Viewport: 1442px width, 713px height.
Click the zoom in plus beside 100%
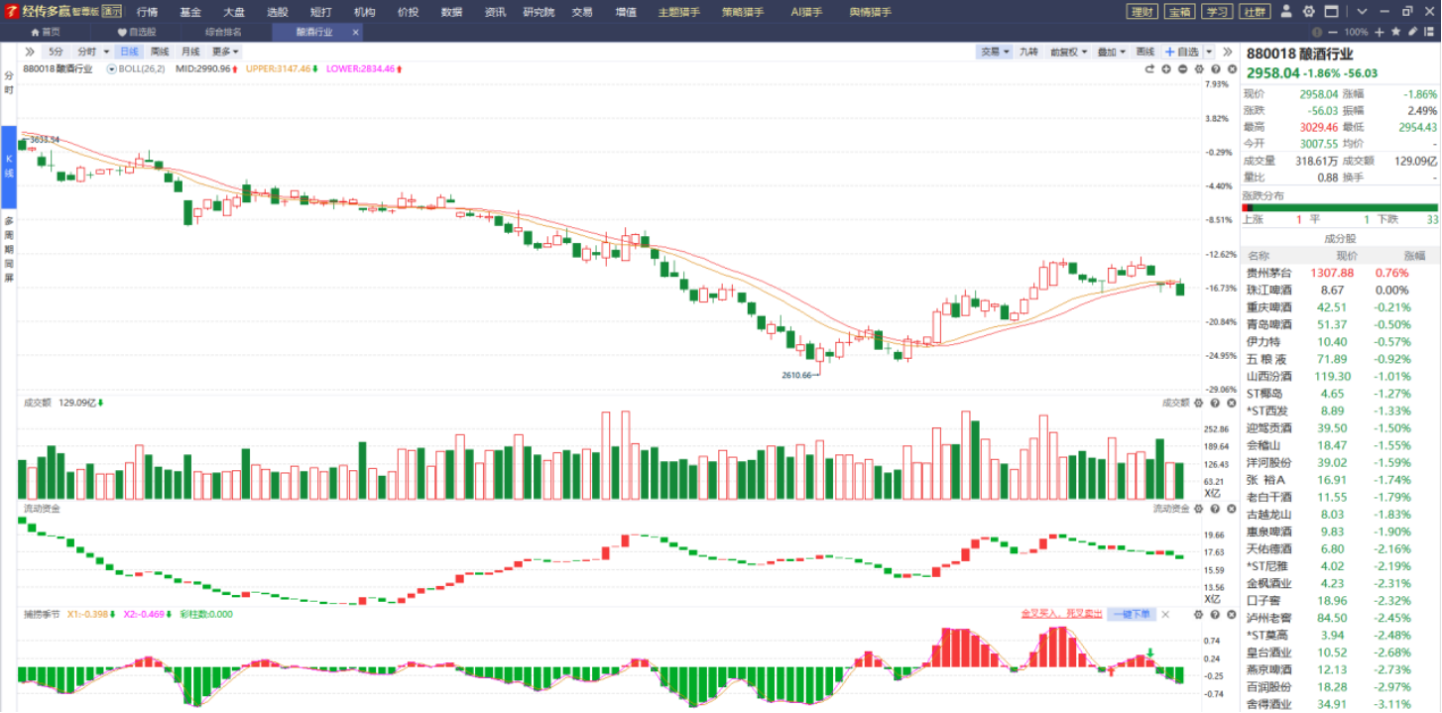[x=1380, y=32]
